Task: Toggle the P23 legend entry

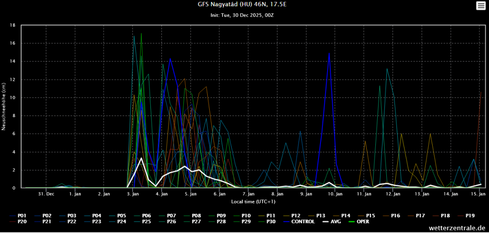Action: coord(96,222)
